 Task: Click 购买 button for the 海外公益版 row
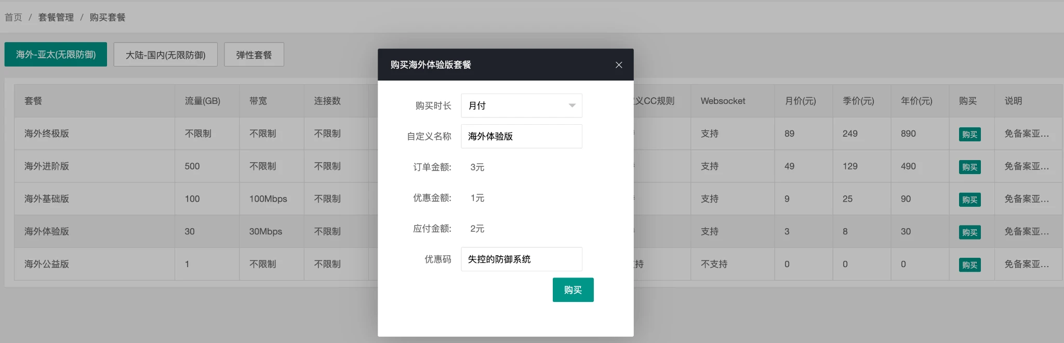(969, 265)
